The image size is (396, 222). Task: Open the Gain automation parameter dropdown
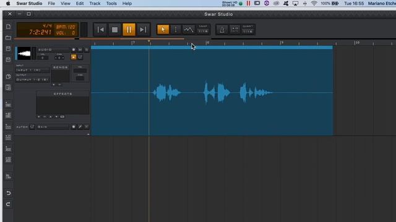(x=53, y=127)
